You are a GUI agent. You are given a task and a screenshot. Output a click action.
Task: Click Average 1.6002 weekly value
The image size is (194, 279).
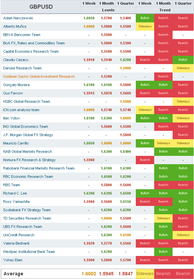89,274
